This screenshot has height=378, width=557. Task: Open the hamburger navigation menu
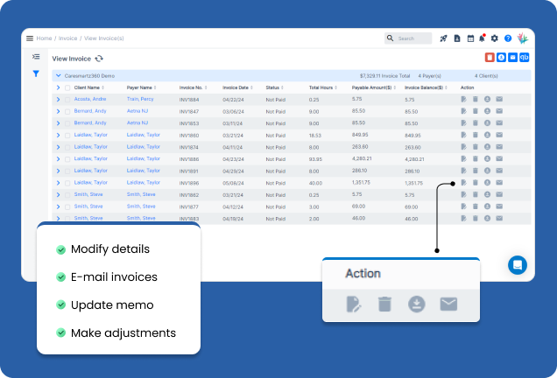pos(30,38)
